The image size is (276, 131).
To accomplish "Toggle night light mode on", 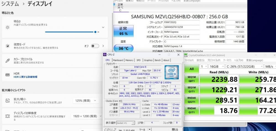I will [x=95, y=46].
